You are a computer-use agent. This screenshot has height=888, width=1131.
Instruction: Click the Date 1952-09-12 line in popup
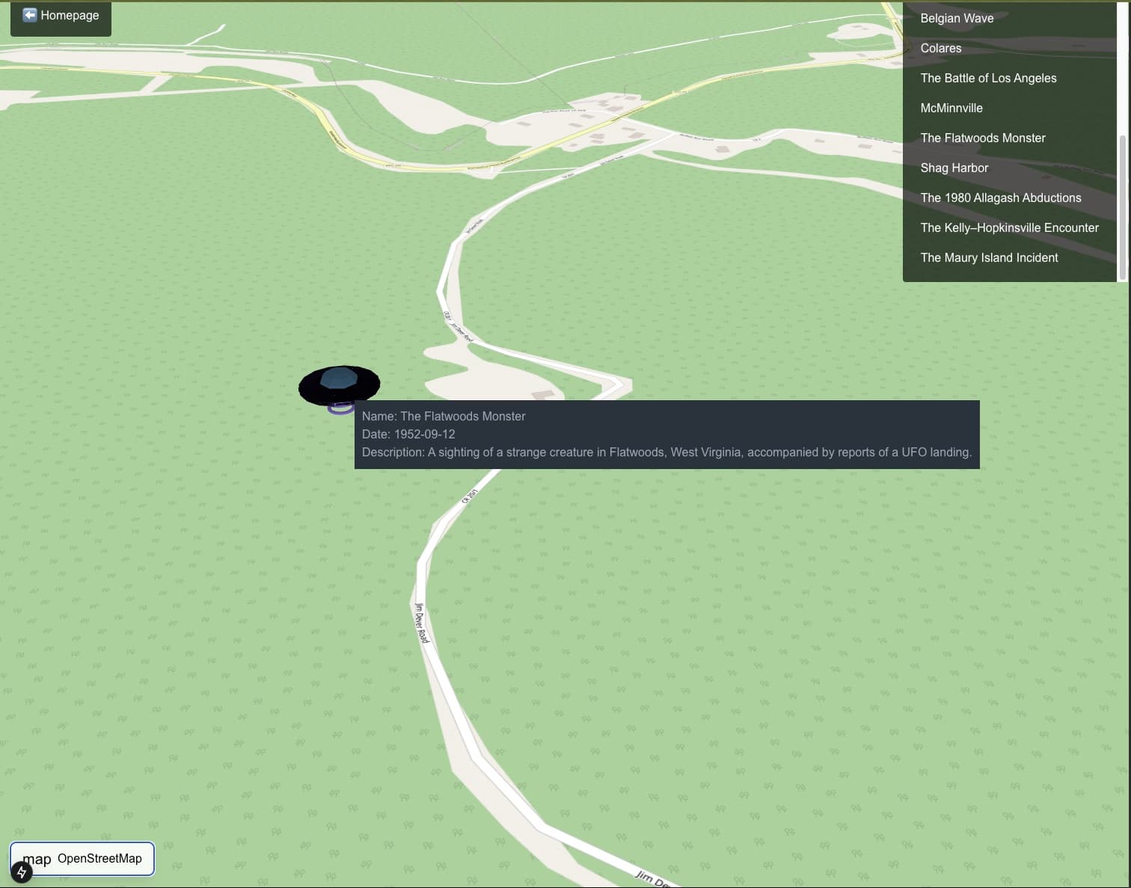[408, 434]
